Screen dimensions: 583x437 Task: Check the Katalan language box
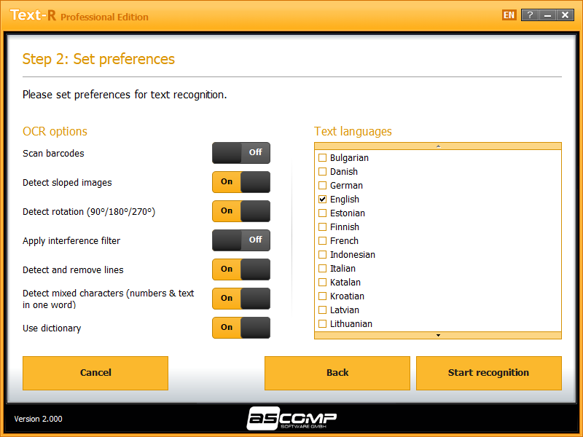(x=322, y=282)
